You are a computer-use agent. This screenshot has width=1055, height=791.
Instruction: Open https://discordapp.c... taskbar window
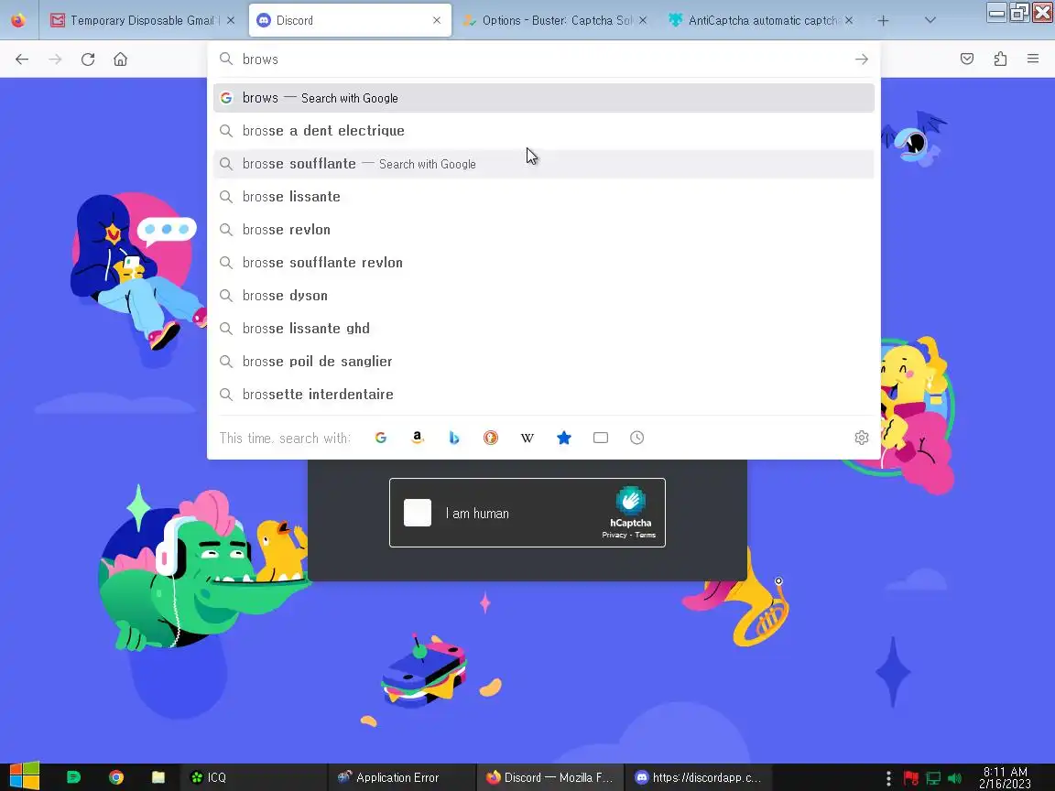click(698, 777)
